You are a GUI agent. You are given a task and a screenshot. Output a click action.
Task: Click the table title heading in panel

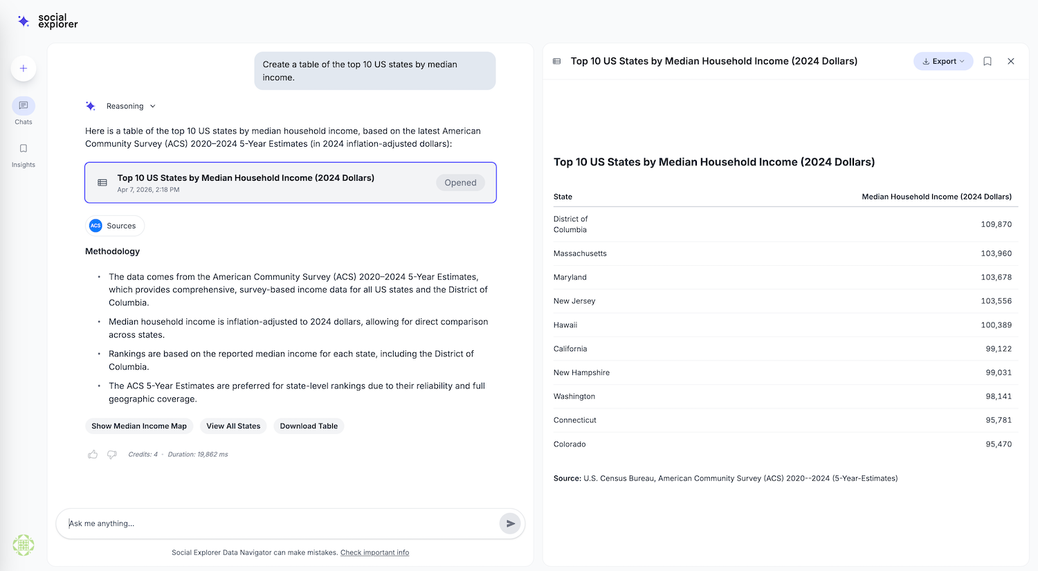click(x=714, y=162)
